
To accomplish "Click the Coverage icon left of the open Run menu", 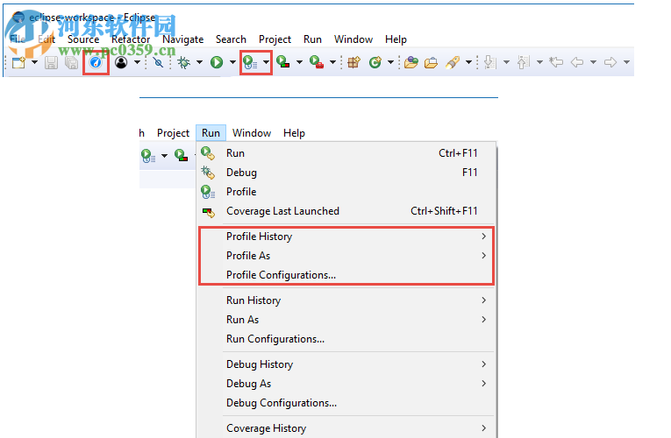I will pyautogui.click(x=181, y=155).
